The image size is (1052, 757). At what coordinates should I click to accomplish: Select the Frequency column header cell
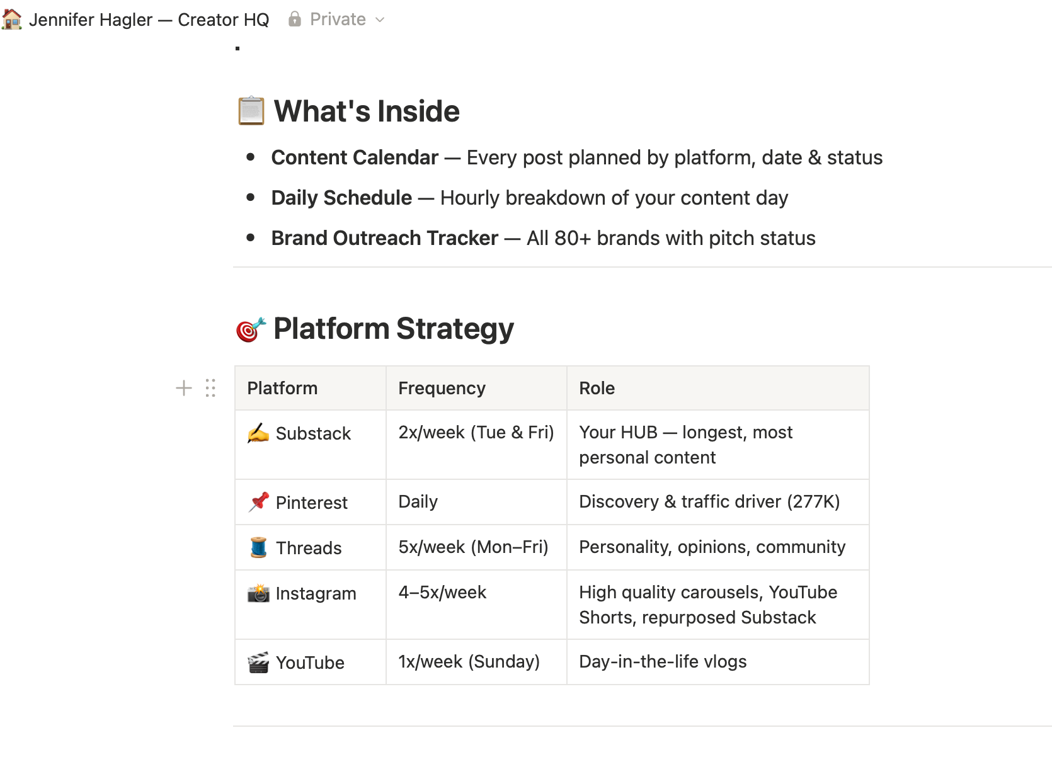click(476, 388)
